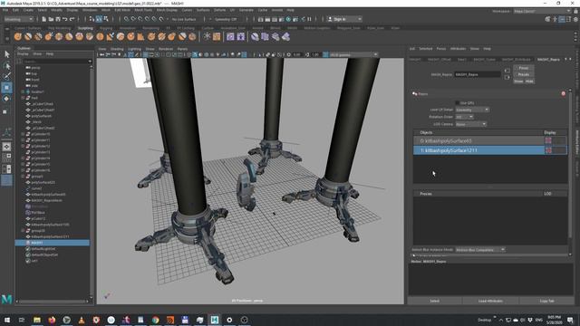580x326 pixels.
Task: Open the Level Of Detail dropdown
Action: 472,110
